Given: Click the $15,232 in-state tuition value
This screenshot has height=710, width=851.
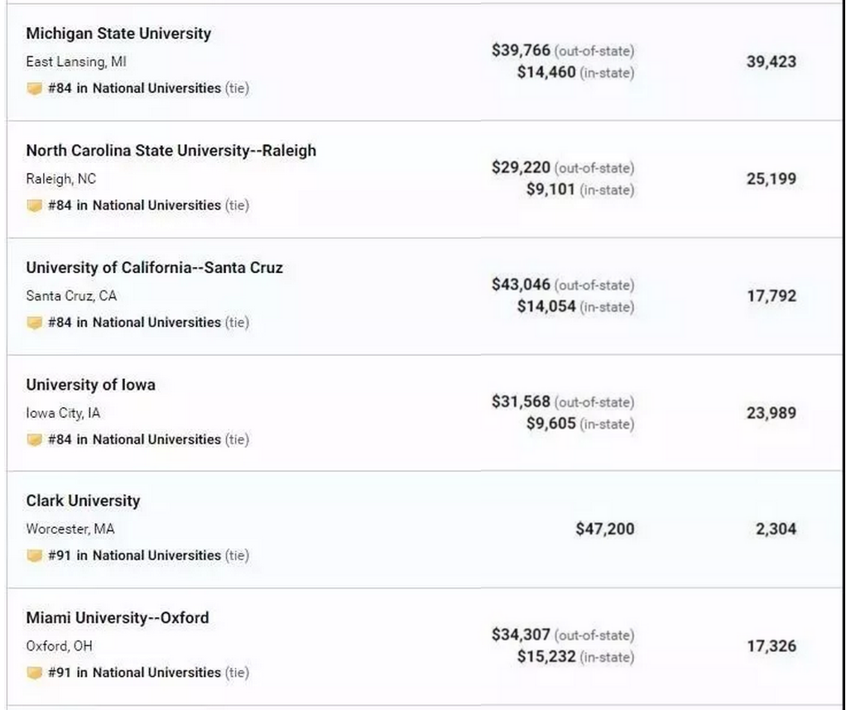Looking at the screenshot, I should click(546, 657).
